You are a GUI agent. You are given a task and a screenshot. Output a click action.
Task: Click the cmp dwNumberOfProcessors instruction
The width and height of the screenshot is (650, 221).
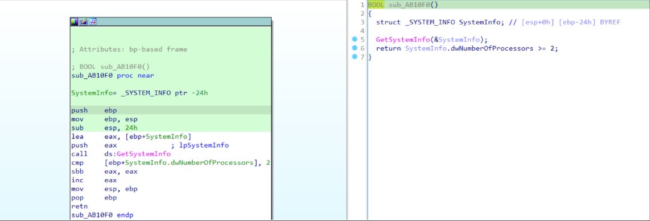(x=171, y=163)
